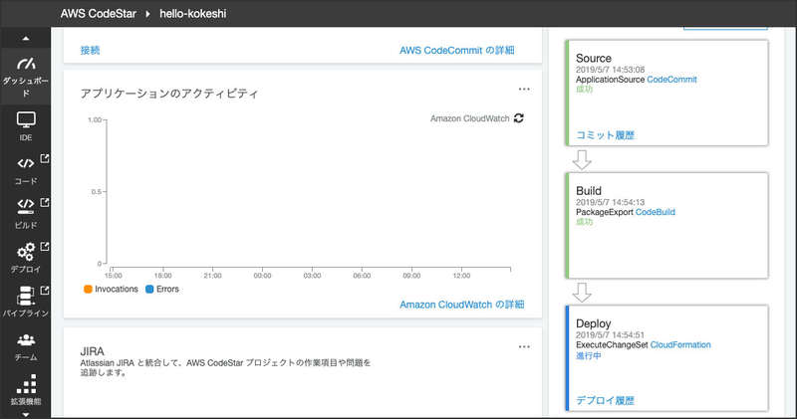Open the 接続 link
Viewport: 797px width, 419px height.
point(90,51)
